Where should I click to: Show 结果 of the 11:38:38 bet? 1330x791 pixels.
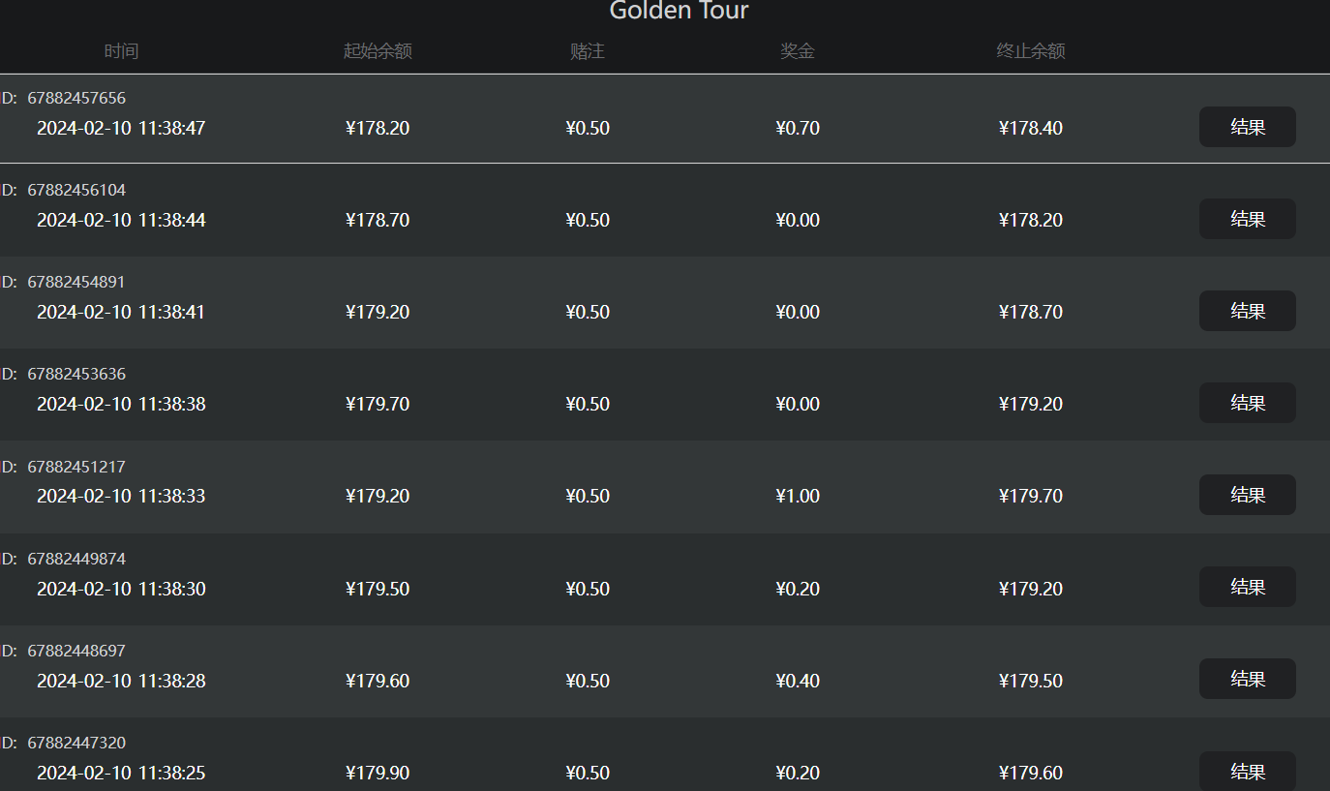pyautogui.click(x=1247, y=403)
